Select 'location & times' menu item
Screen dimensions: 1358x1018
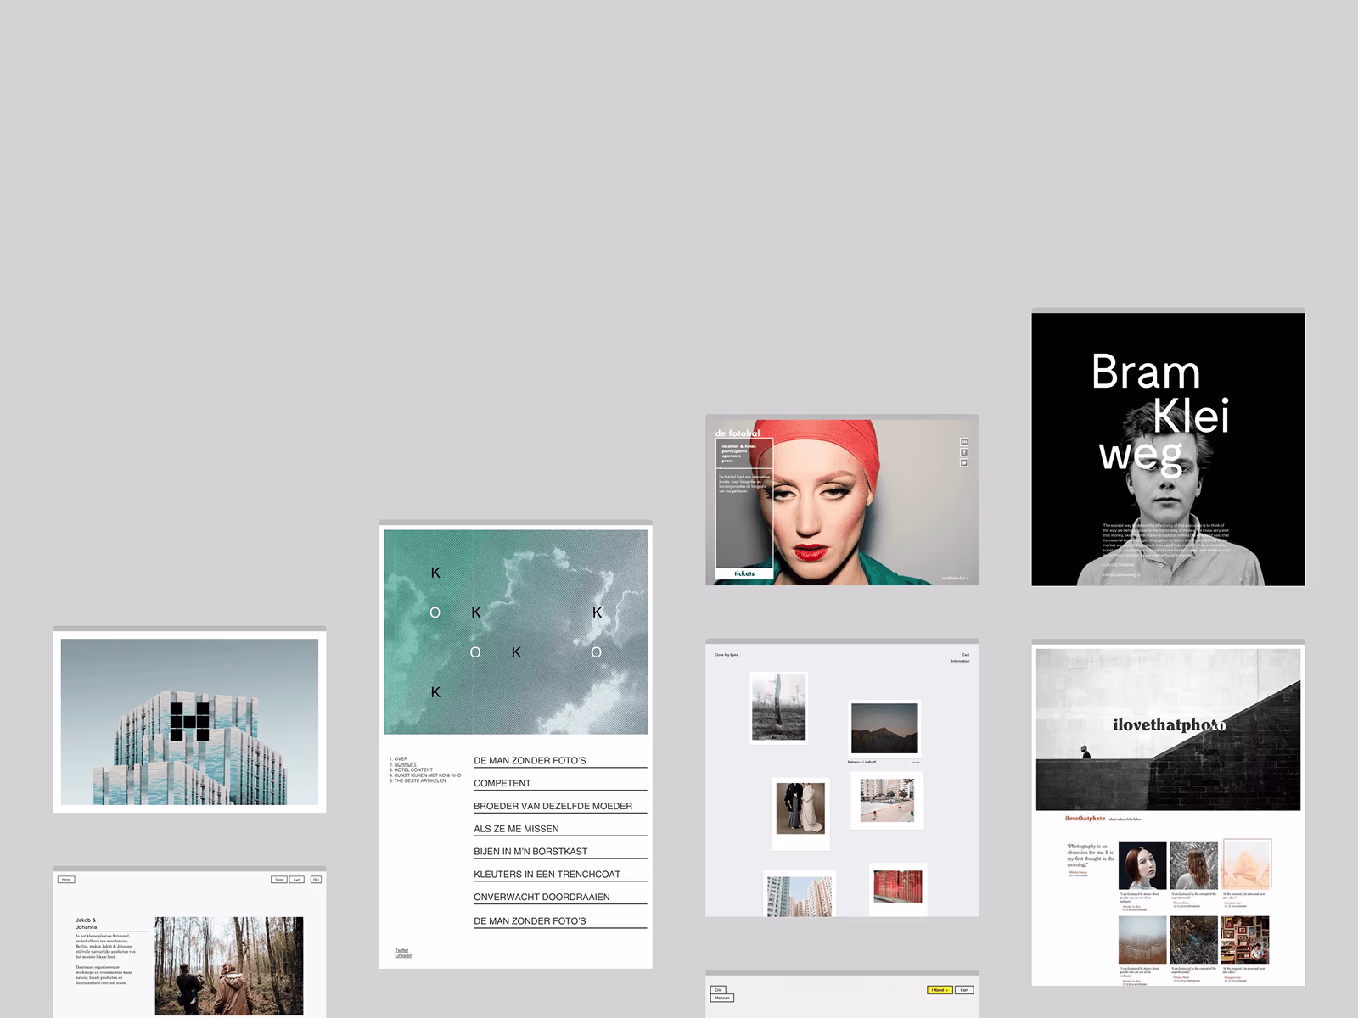[x=739, y=446]
